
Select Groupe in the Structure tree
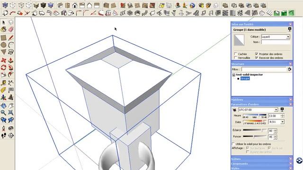245,78
